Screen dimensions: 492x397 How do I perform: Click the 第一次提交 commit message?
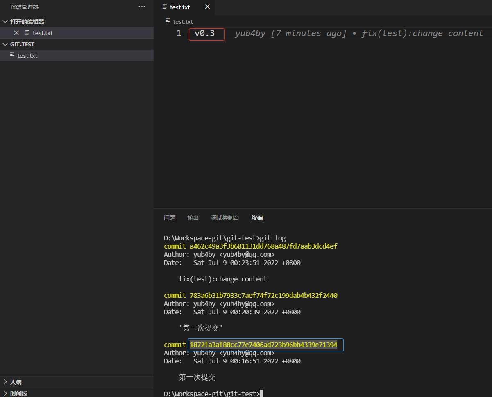click(x=197, y=377)
